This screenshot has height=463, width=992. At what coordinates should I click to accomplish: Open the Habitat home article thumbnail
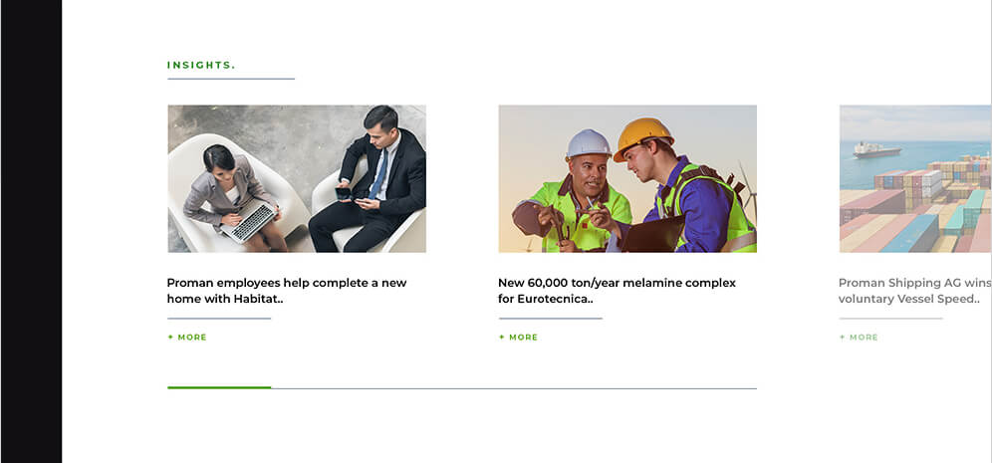click(x=297, y=178)
